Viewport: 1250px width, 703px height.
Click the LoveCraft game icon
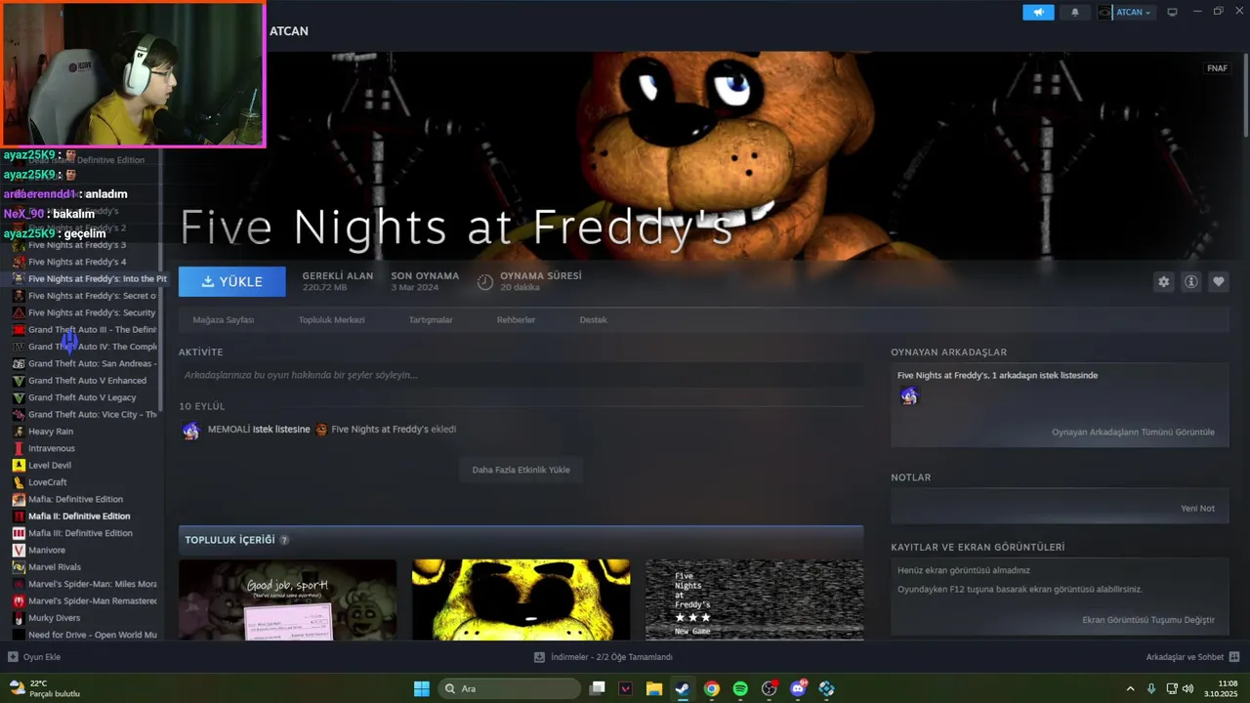19,482
